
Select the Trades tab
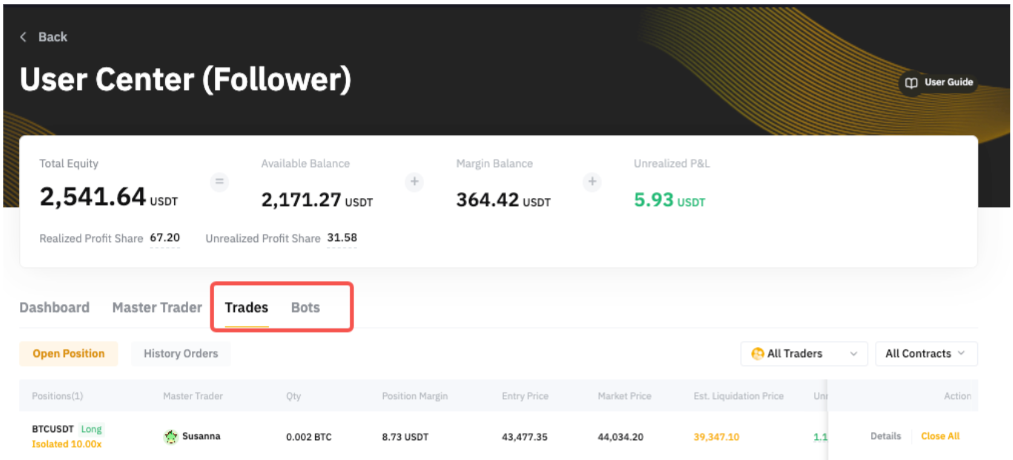[246, 307]
